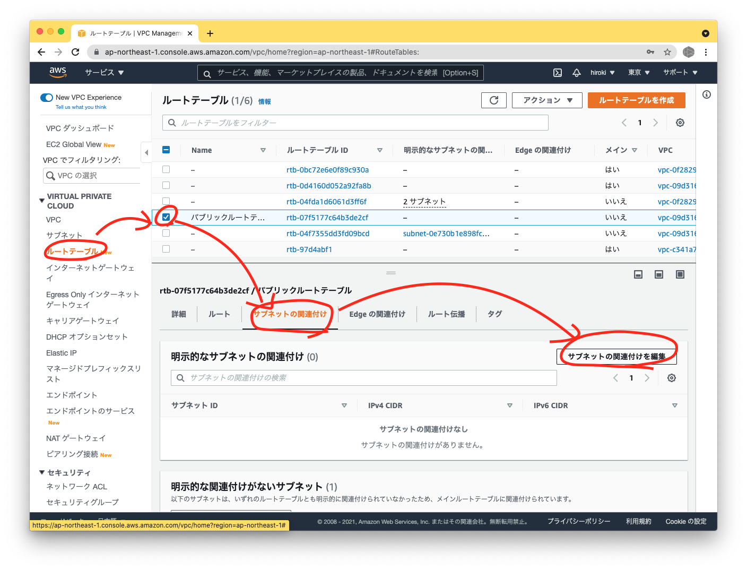
Task: Switch to the ルート tab
Action: coord(219,314)
